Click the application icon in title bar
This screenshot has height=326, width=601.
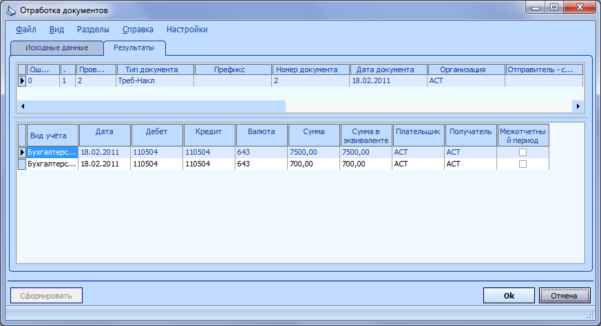(11, 10)
